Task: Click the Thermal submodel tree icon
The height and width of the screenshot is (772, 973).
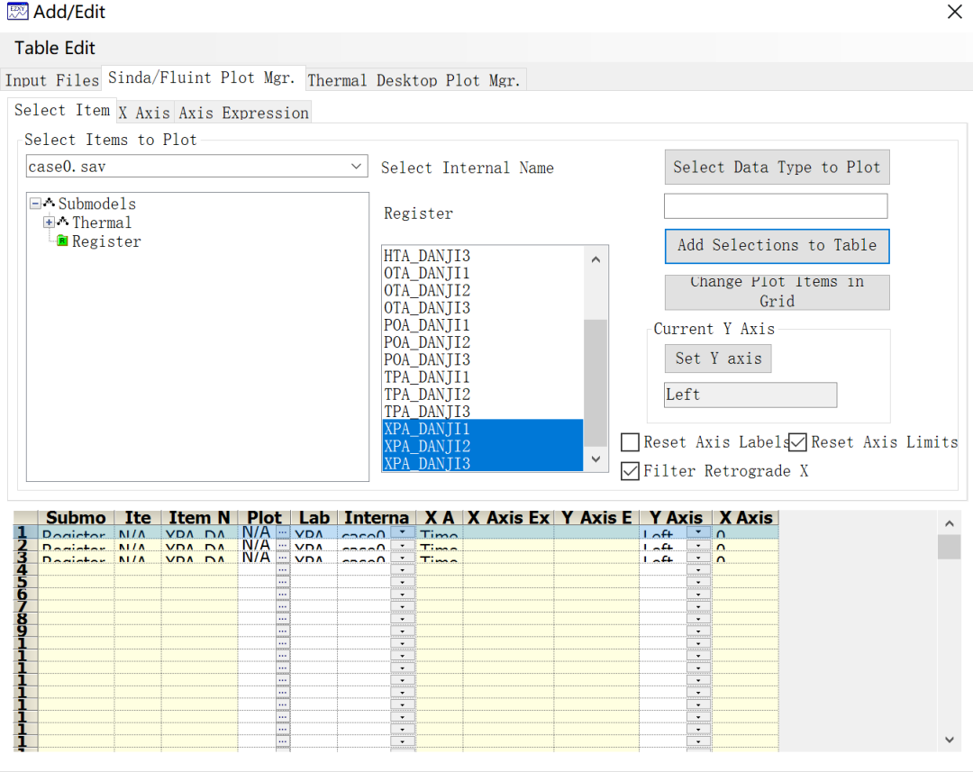Action: 63,223
